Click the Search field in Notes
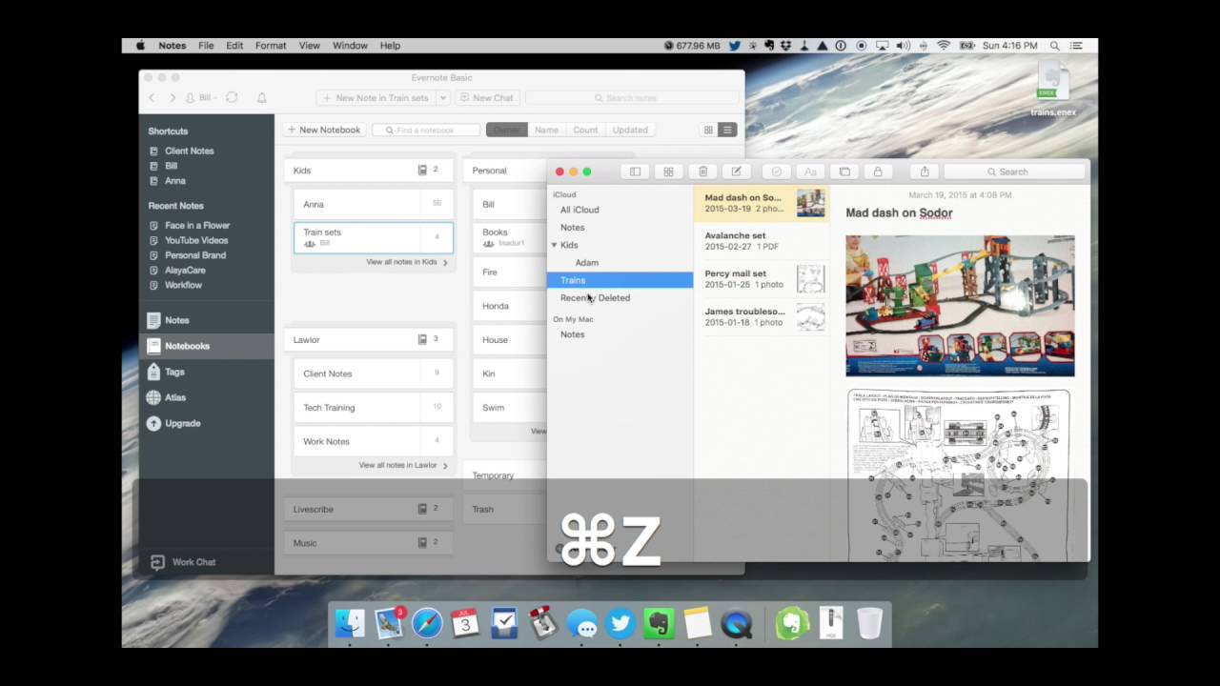The image size is (1220, 686). [1014, 171]
